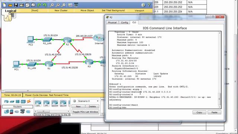Click the Zoom Out magnifier icon

pos(63,5)
